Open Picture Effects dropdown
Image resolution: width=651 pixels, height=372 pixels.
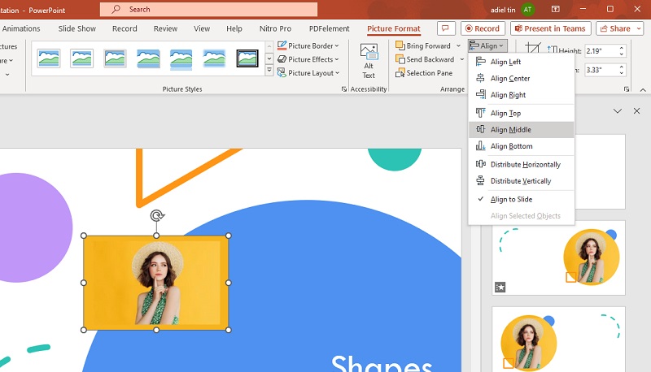click(308, 59)
